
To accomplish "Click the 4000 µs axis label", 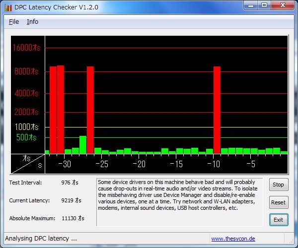I will 26,93.
